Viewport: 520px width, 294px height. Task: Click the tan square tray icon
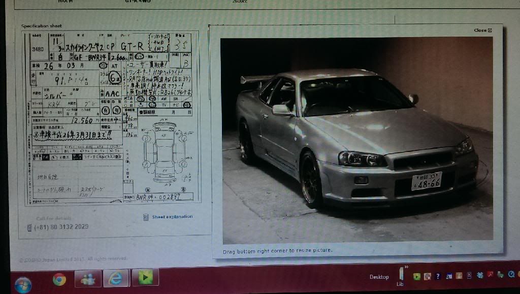(x=459, y=275)
